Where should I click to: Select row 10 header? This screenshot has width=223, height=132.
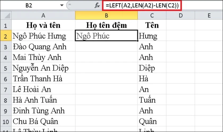[x=6, y=121]
